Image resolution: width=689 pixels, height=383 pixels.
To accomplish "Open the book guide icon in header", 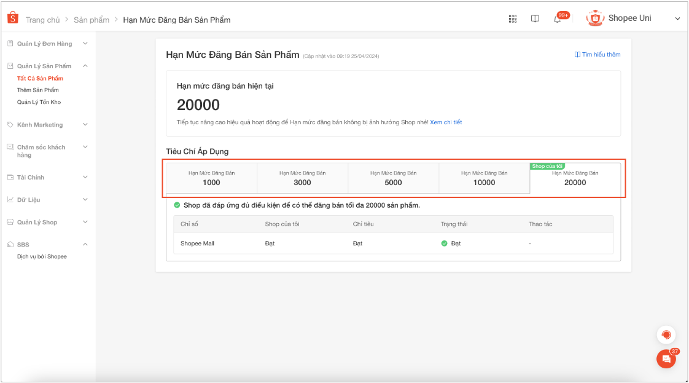I will (535, 19).
